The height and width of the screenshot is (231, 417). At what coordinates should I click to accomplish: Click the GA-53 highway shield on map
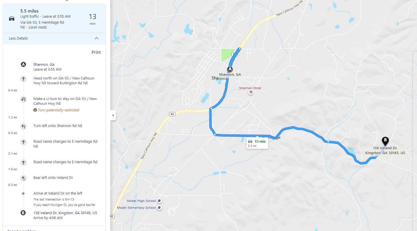tap(172, 114)
